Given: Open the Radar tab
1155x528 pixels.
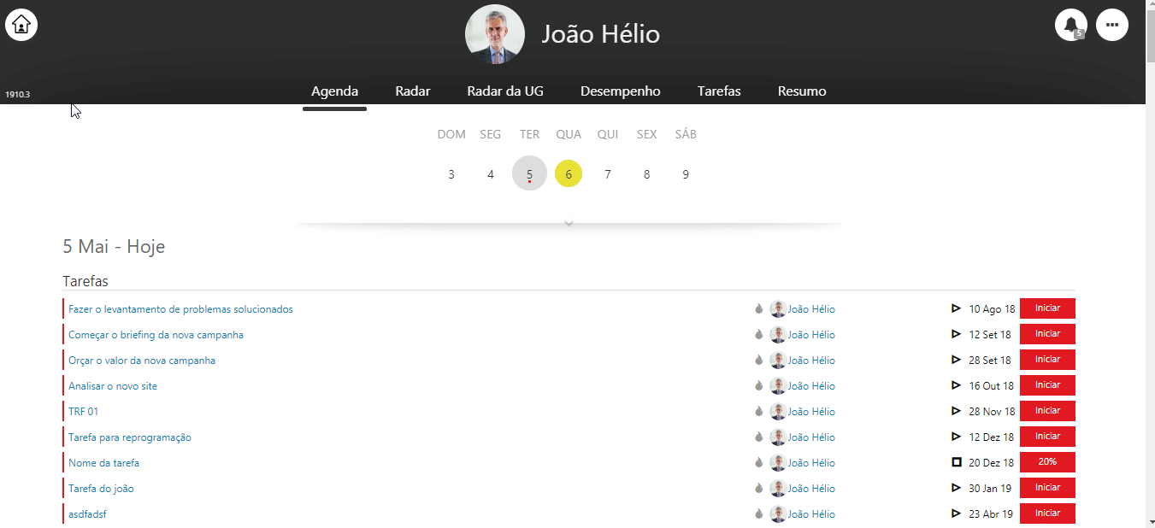Looking at the screenshot, I should pos(413,91).
